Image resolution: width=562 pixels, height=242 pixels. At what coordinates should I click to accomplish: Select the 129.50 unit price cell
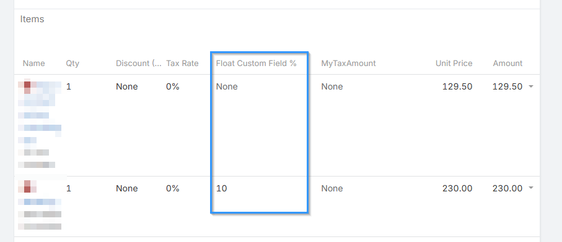(x=457, y=86)
